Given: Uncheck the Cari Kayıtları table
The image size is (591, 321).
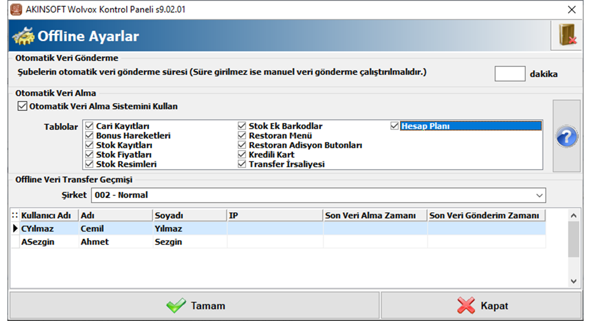Looking at the screenshot, I should (89, 126).
